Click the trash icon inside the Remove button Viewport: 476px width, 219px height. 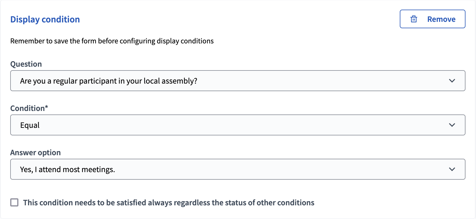[414, 19]
